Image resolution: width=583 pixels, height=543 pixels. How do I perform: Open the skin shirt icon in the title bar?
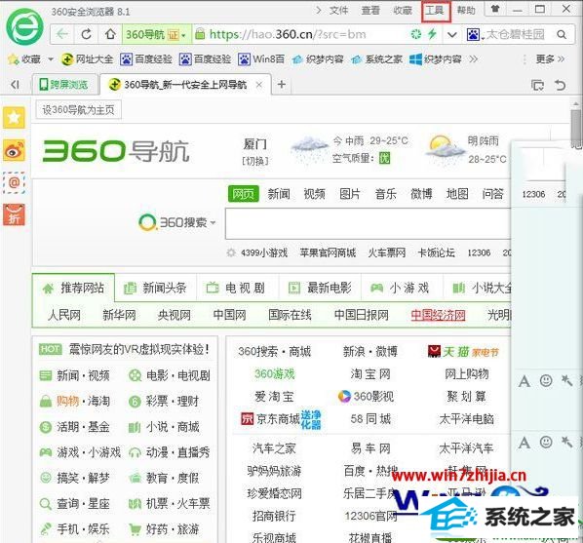click(495, 9)
